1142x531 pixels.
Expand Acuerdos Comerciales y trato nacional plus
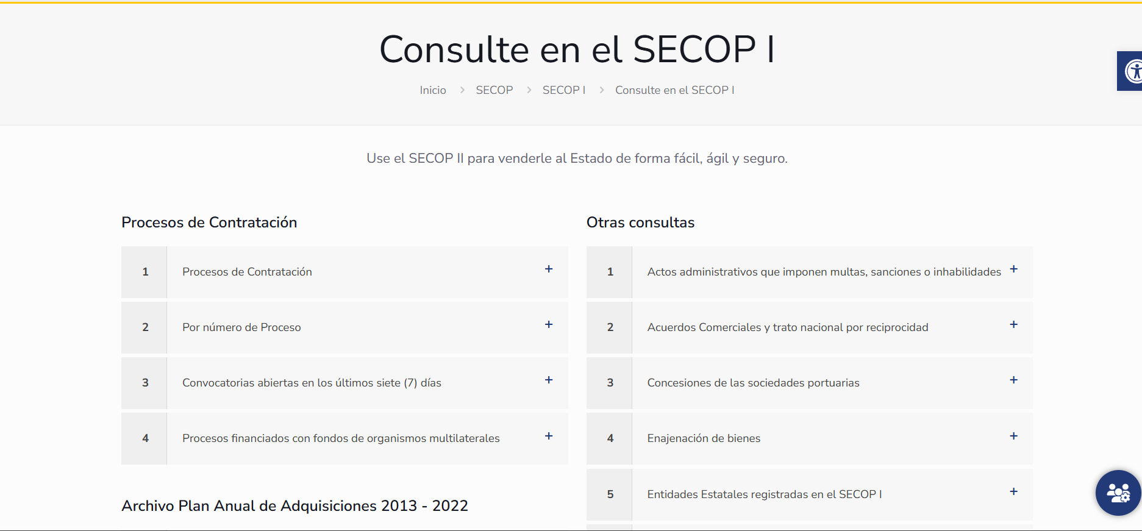(1014, 324)
